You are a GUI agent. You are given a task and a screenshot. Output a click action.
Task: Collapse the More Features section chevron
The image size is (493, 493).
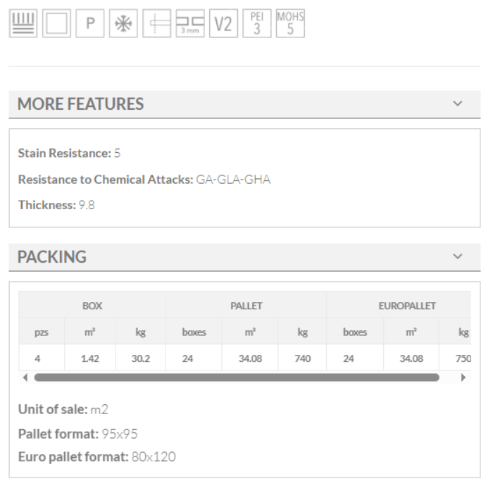click(458, 104)
